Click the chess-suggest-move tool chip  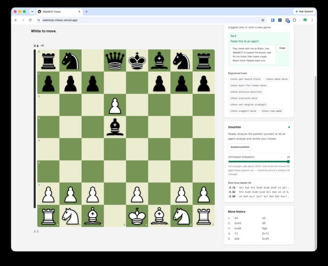[x=243, y=111]
